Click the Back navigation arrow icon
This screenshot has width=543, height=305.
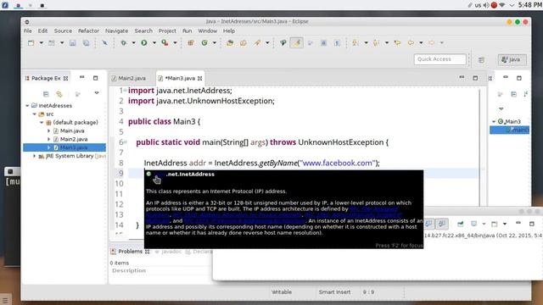point(411,43)
